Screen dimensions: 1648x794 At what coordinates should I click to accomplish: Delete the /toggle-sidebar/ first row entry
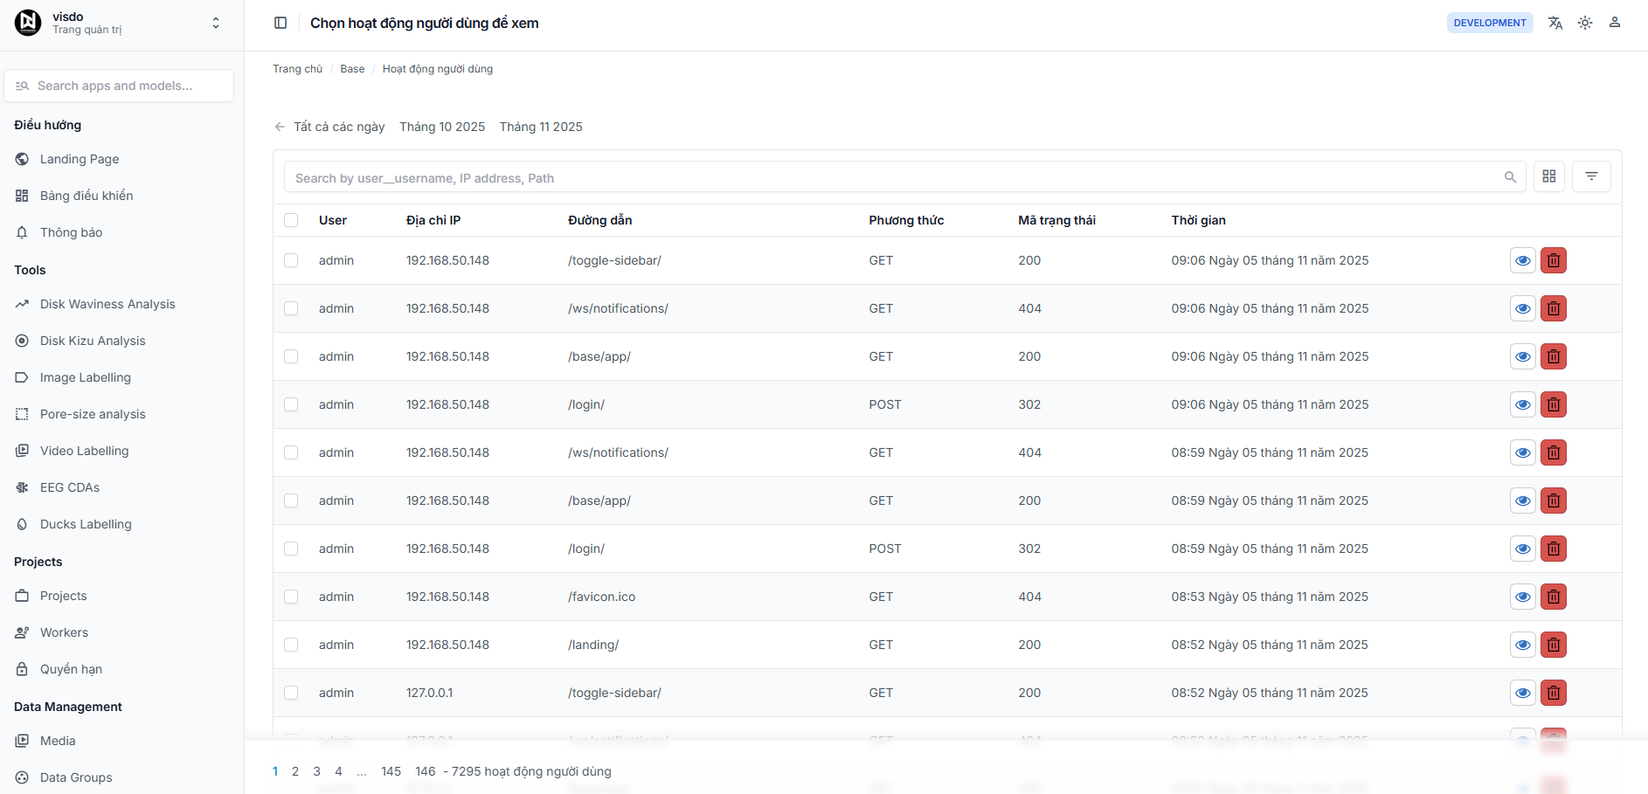pos(1553,260)
